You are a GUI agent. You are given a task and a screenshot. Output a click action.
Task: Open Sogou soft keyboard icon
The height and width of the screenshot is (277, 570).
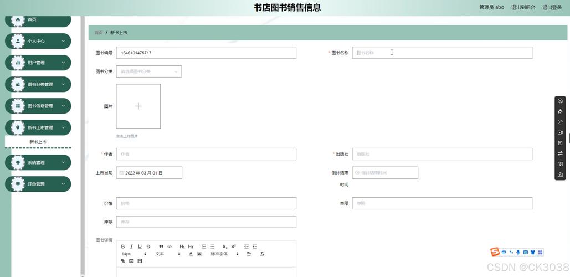[525, 252]
